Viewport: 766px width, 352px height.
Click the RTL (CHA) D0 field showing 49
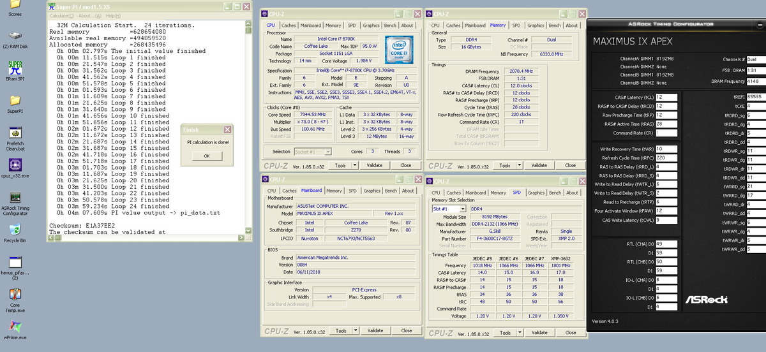[x=667, y=244]
